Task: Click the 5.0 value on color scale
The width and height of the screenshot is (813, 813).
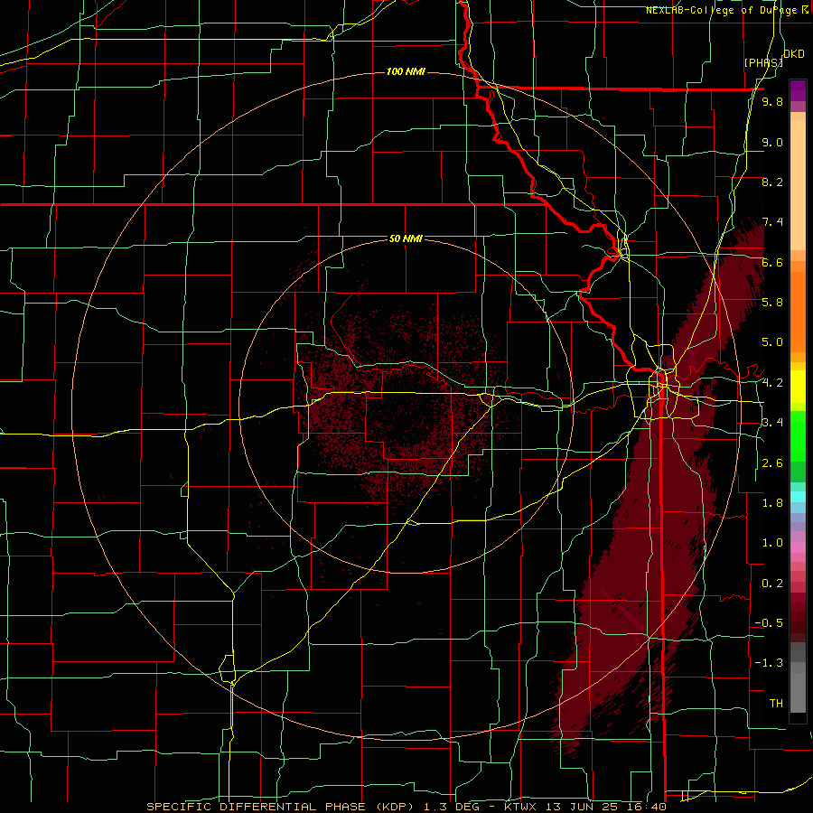Action: click(772, 342)
